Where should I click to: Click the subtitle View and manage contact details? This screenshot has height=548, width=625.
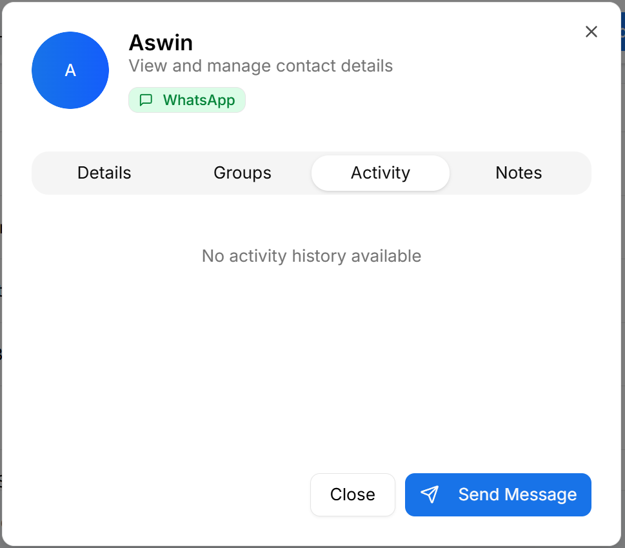[x=261, y=65]
